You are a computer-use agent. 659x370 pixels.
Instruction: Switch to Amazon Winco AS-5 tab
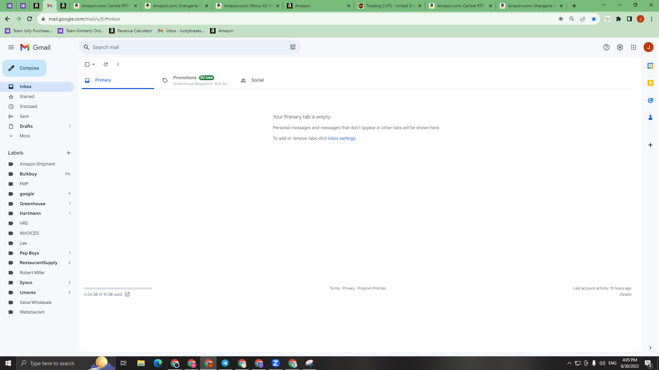247,6
